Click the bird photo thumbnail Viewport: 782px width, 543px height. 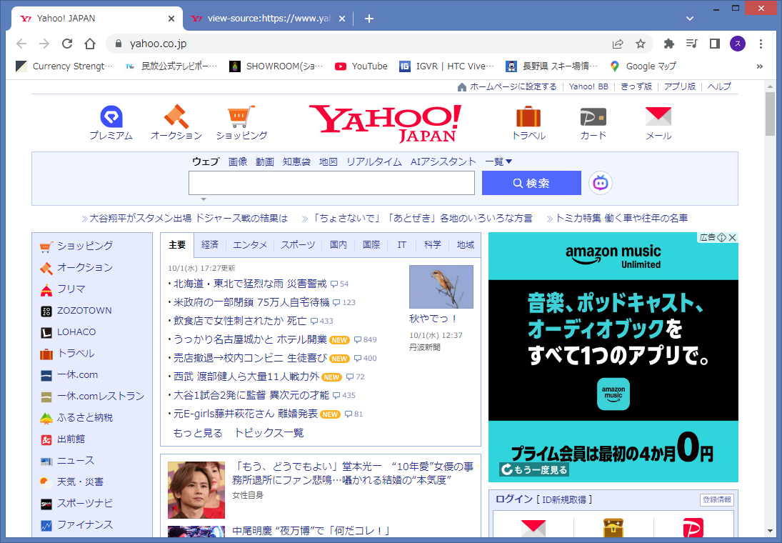pyautogui.click(x=441, y=287)
